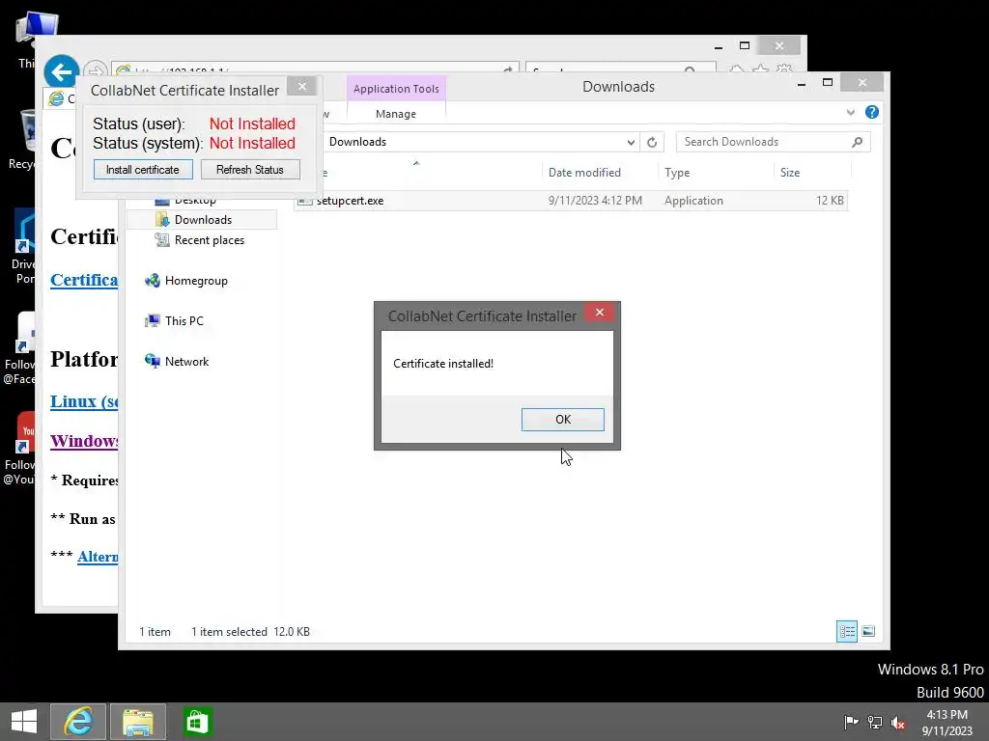Click Windows link on the web page
989x741 pixels.
coord(84,441)
